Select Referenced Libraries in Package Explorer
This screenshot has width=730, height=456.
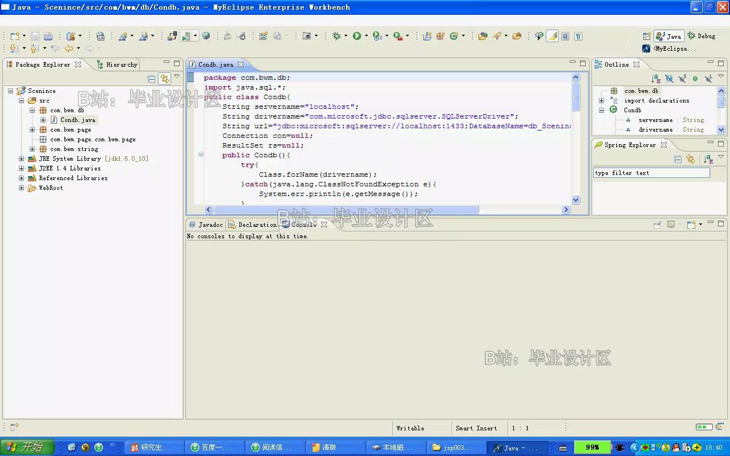click(73, 178)
